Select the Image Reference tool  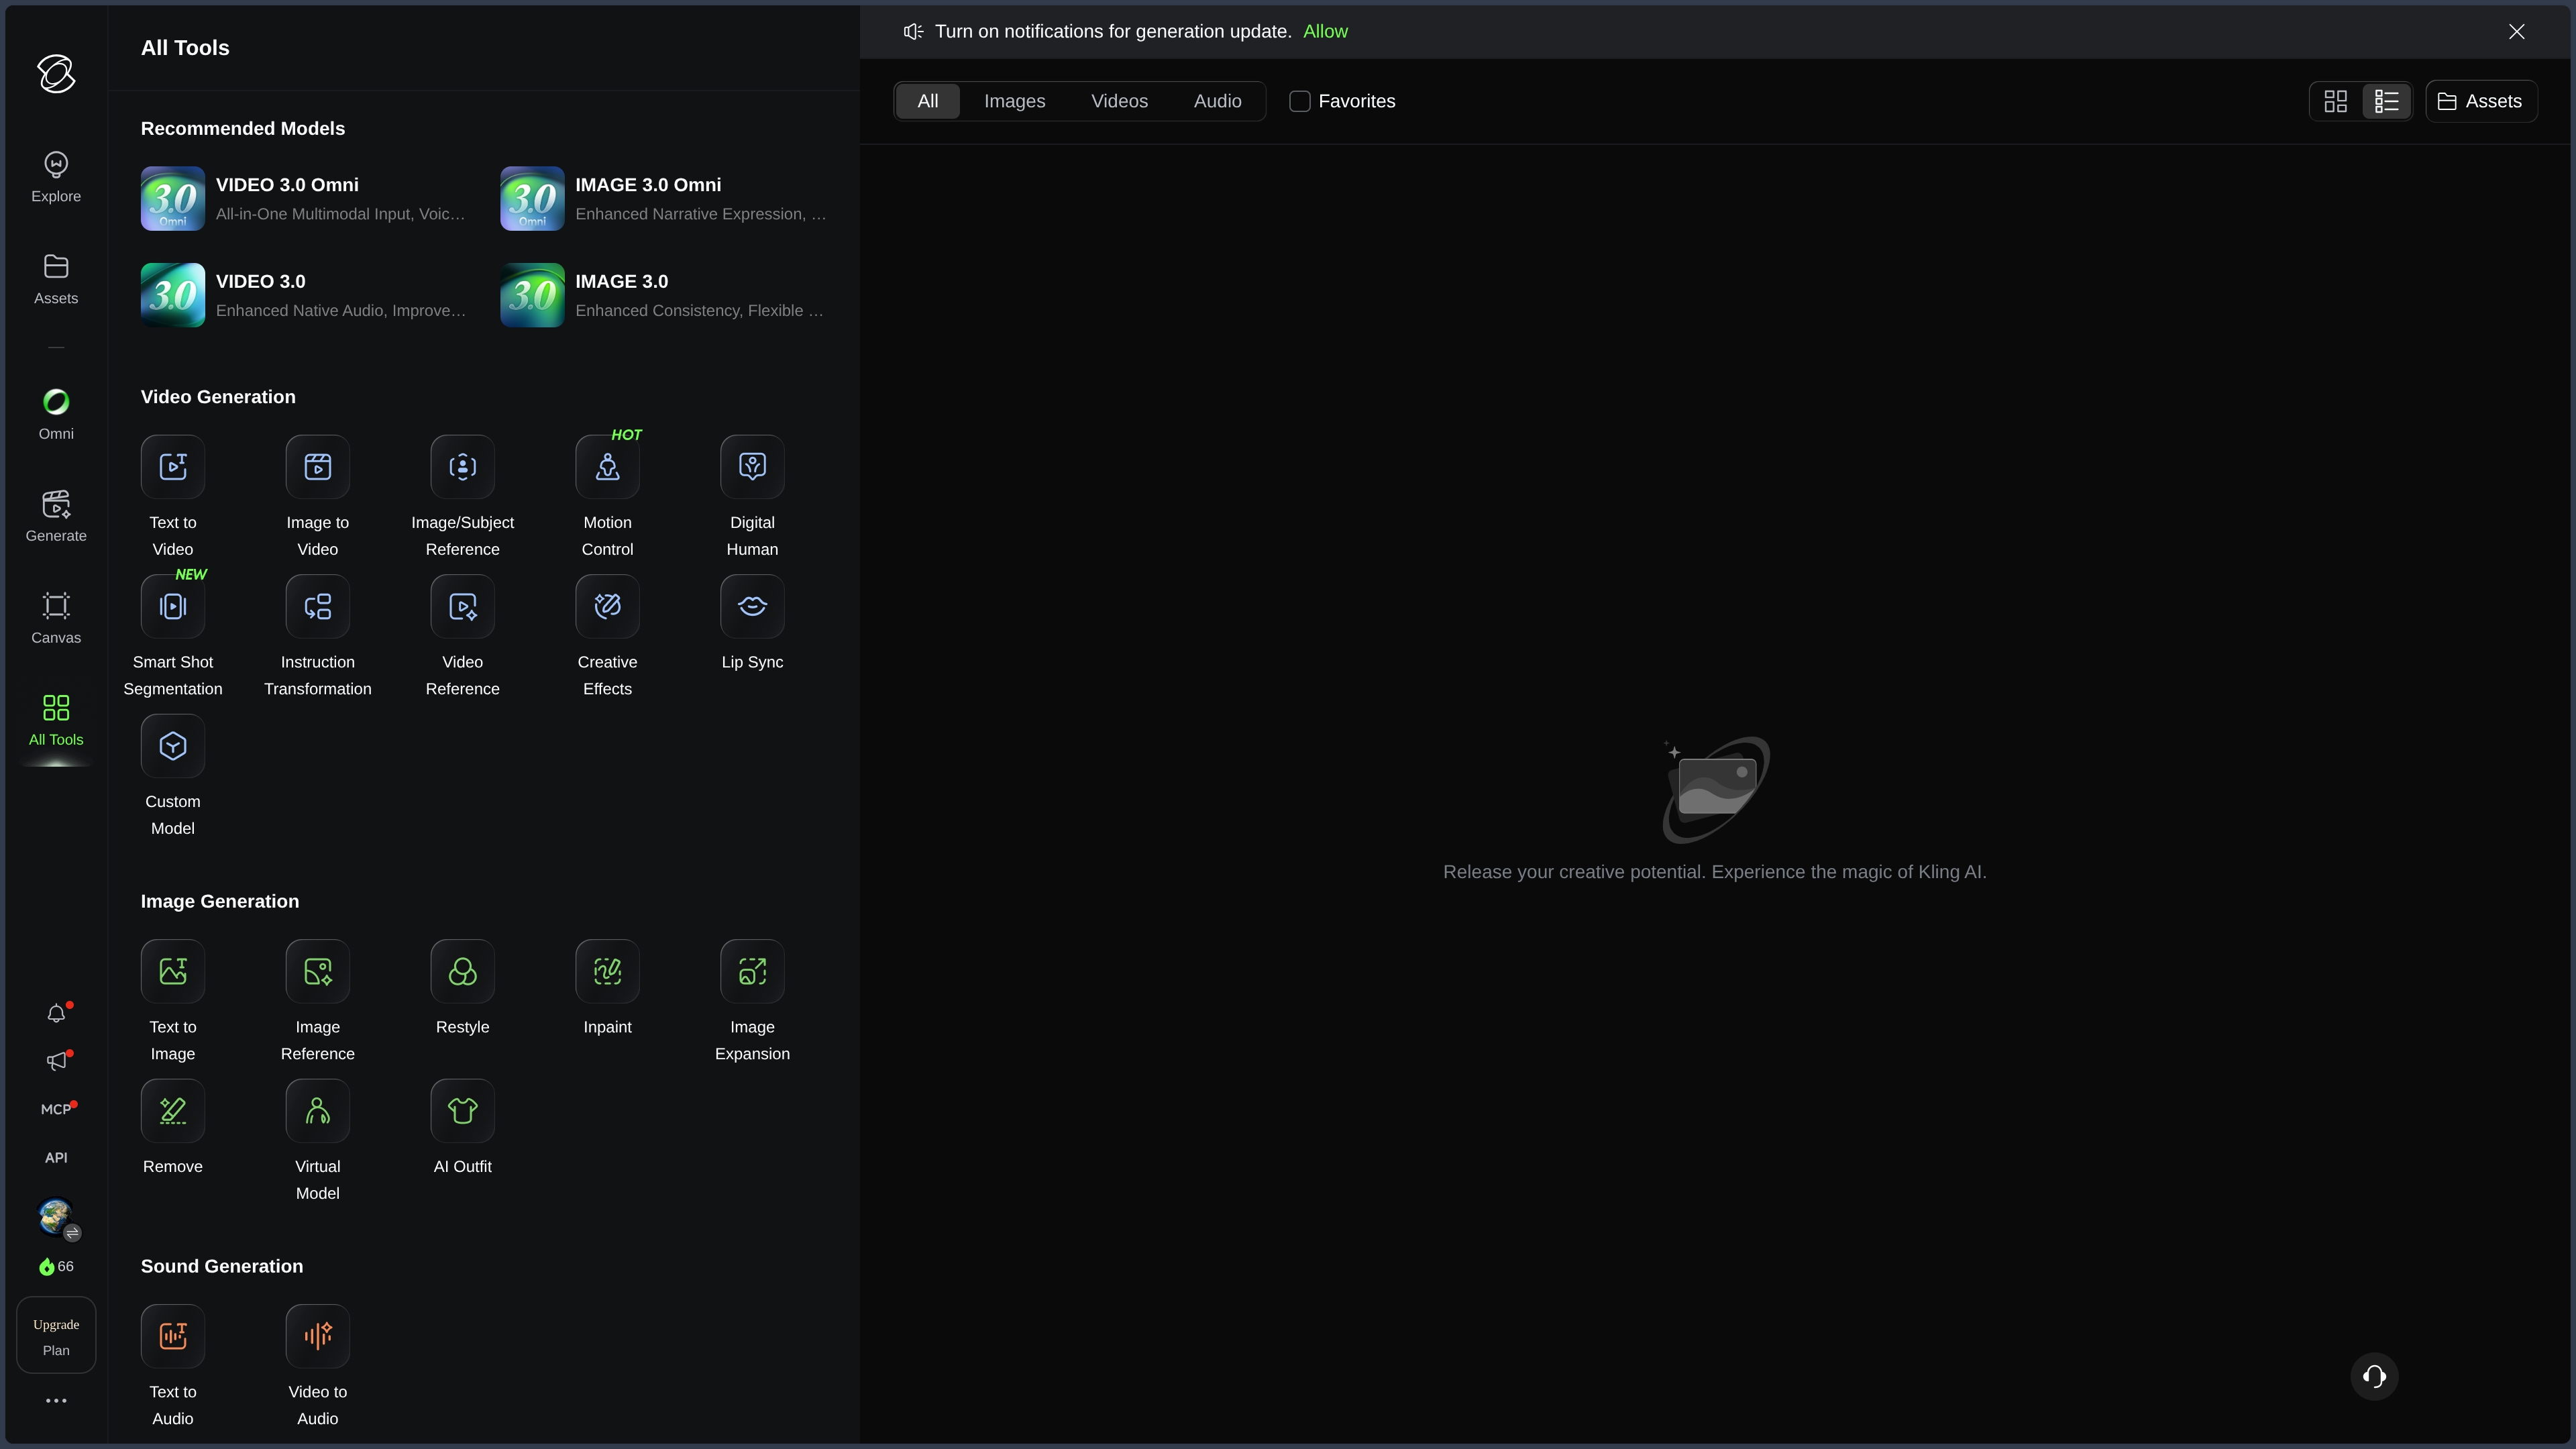coord(317,1001)
